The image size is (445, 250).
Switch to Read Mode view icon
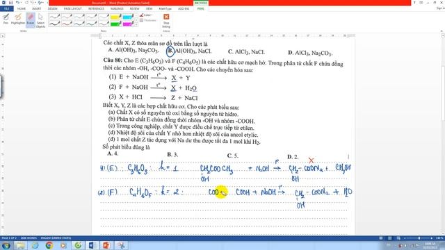point(381,238)
